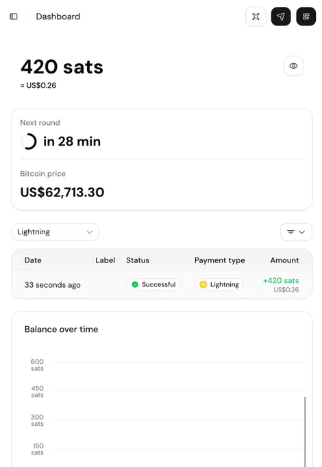Click the balance chart vertical bar
Image resolution: width=322 pixels, height=467 pixels.
(305, 432)
